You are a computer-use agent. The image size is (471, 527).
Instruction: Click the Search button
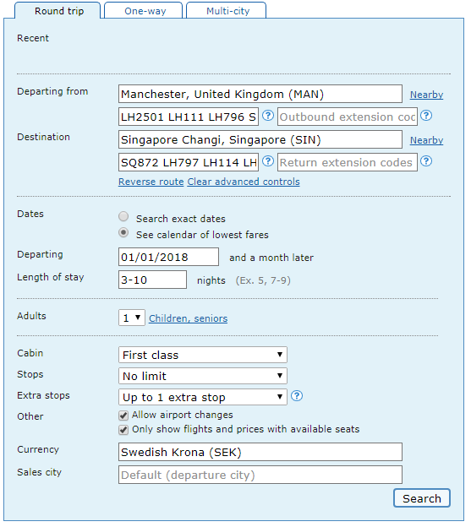422,498
